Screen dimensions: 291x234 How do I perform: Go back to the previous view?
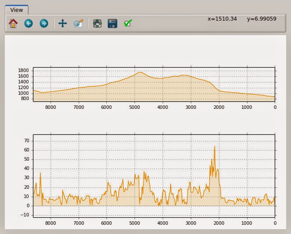pos(29,24)
